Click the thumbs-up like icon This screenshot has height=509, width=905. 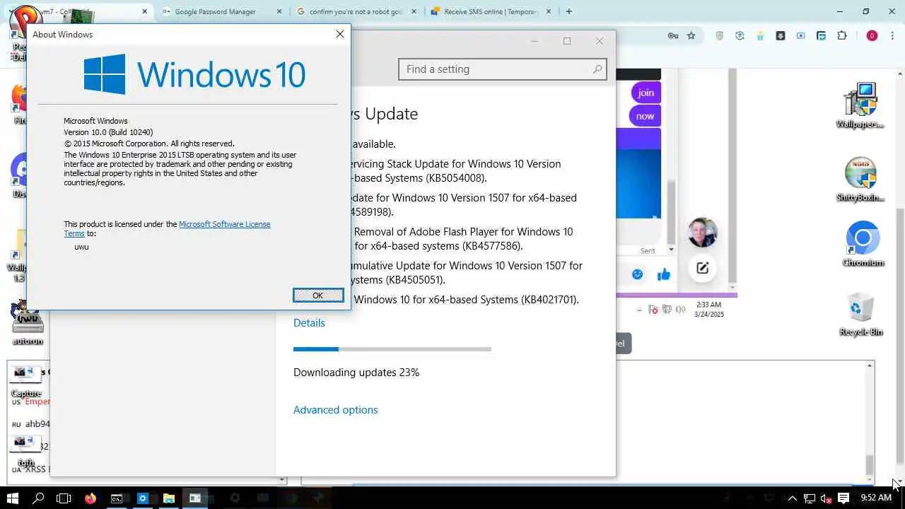663,275
